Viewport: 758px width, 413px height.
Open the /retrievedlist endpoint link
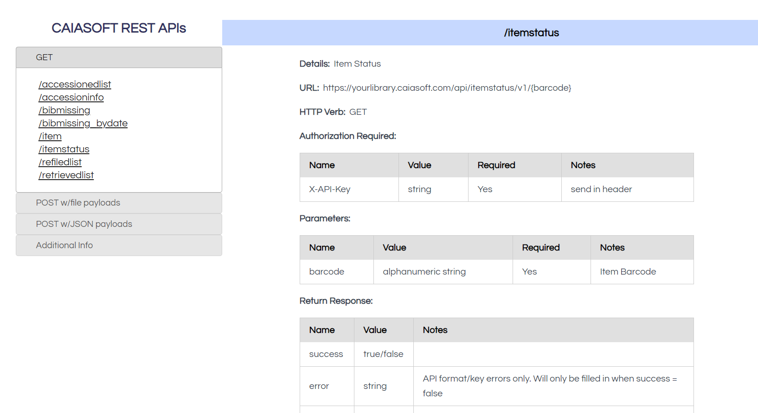coord(66,175)
